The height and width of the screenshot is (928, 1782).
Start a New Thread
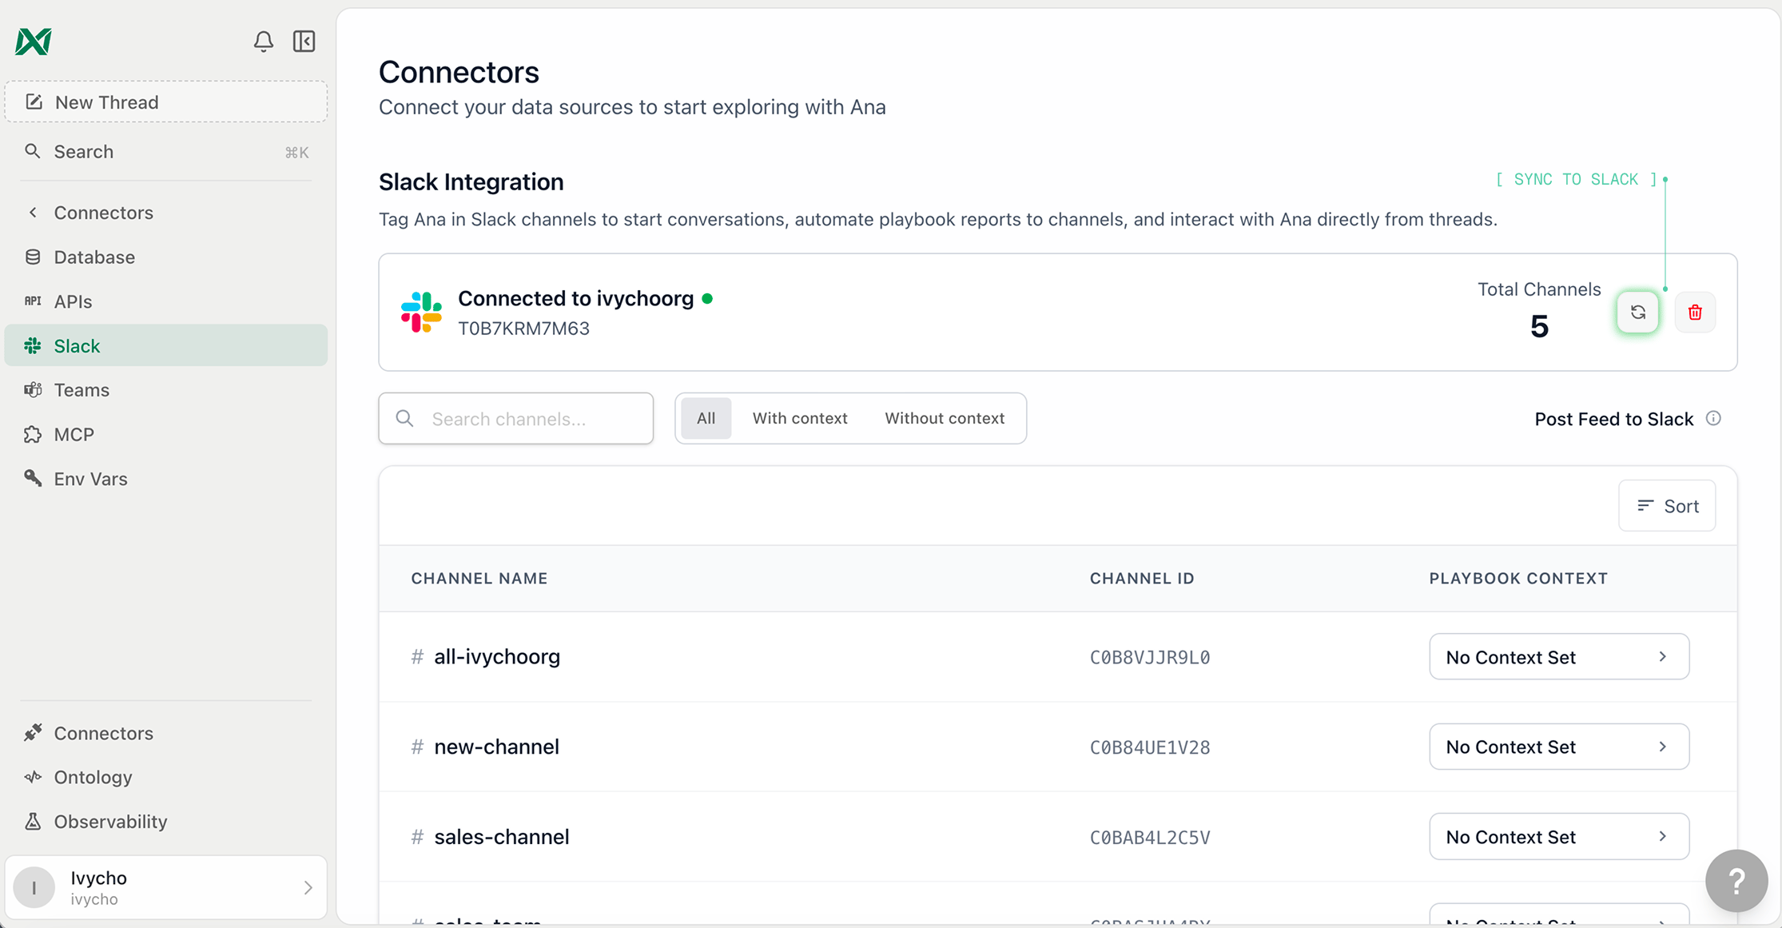(x=166, y=102)
